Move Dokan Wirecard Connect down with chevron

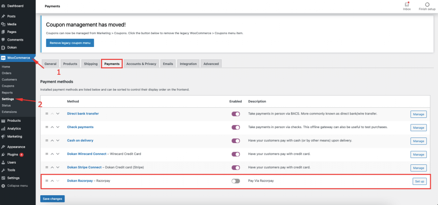click(58, 154)
